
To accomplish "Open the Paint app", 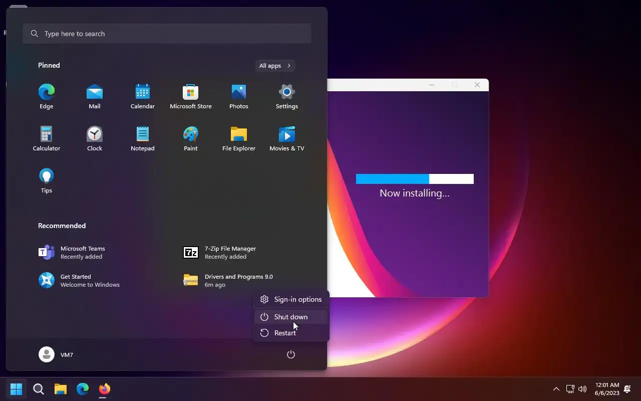I will pos(191,138).
